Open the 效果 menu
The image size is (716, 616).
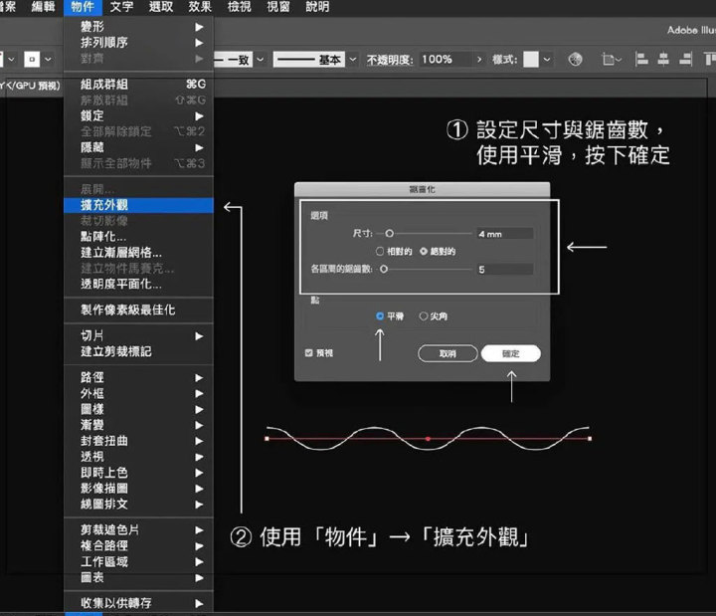[x=200, y=7]
